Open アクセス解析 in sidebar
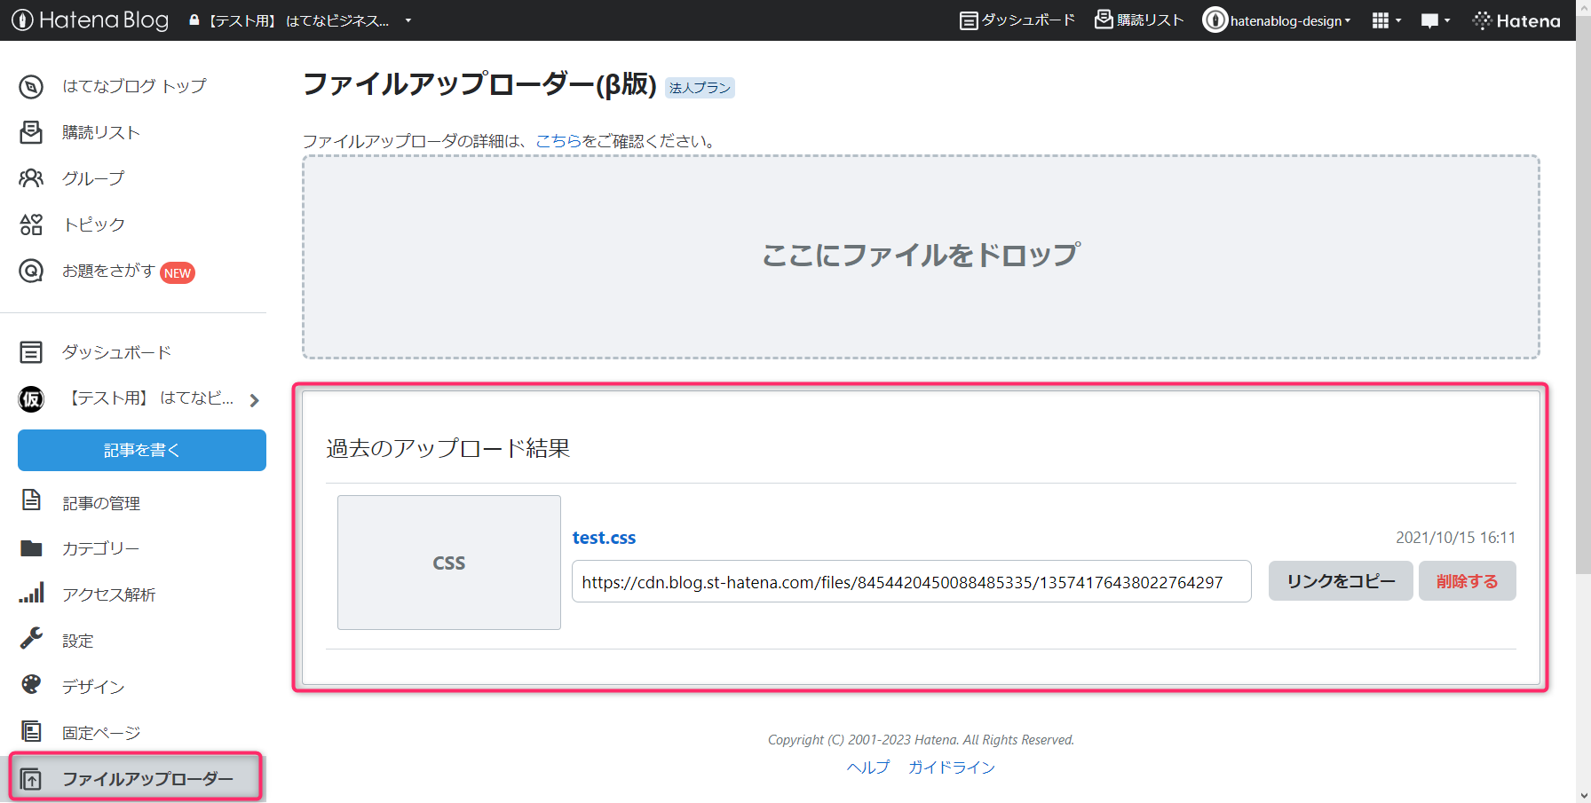Image resolution: width=1591 pixels, height=803 pixels. pyautogui.click(x=109, y=594)
